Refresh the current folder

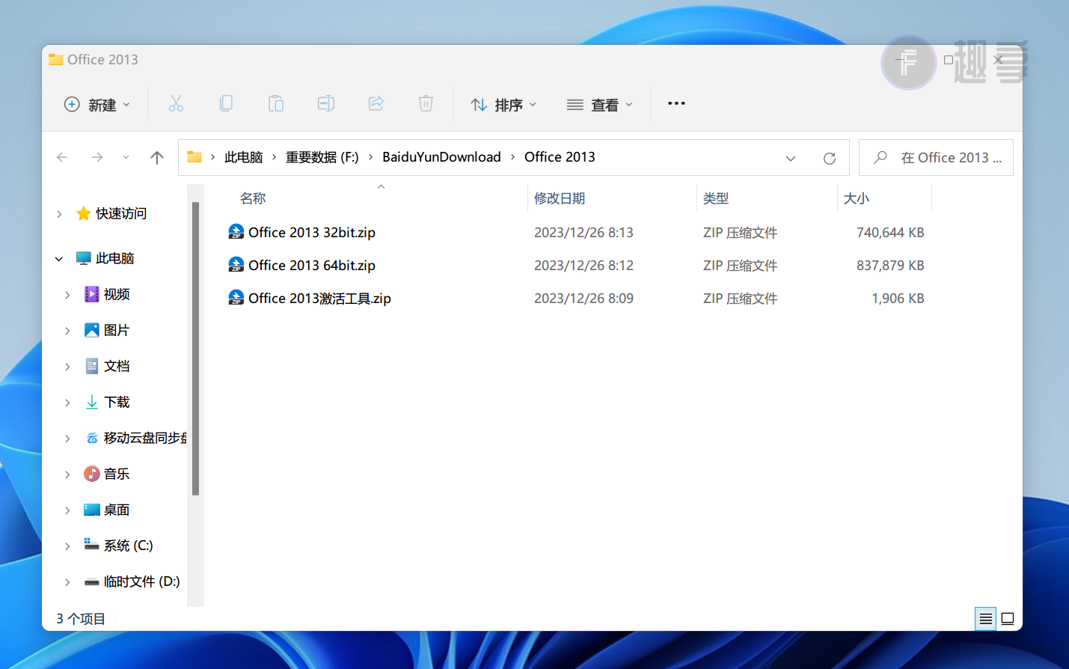[x=829, y=158]
